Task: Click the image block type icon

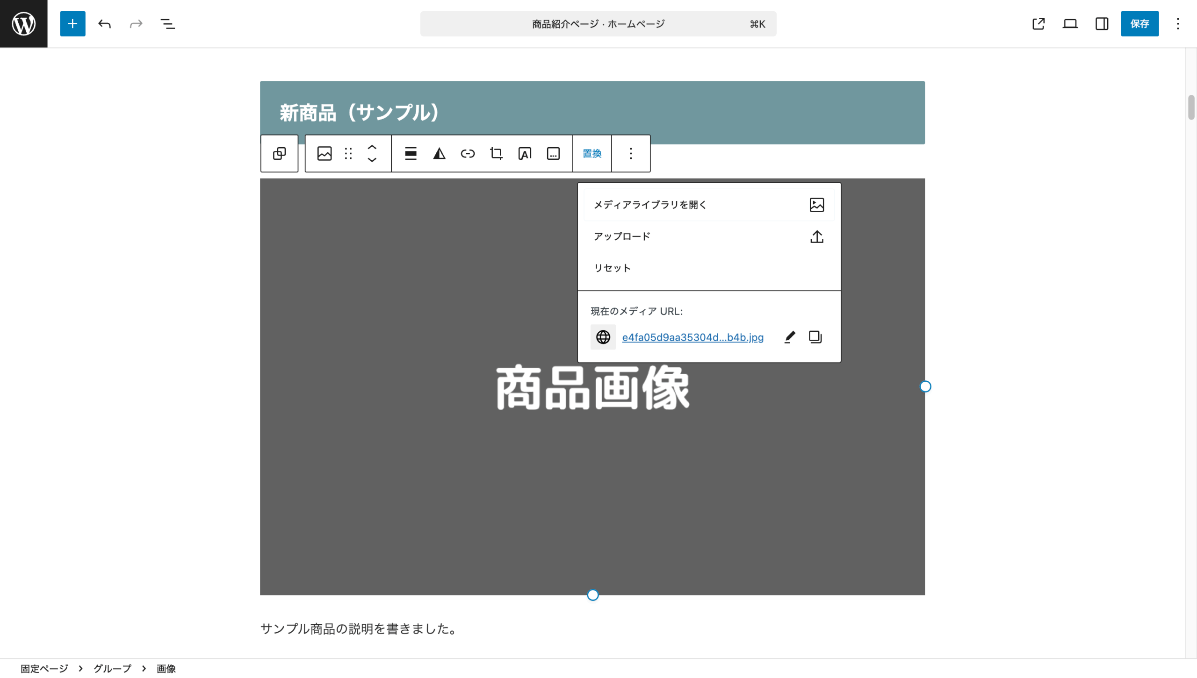Action: pyautogui.click(x=324, y=153)
